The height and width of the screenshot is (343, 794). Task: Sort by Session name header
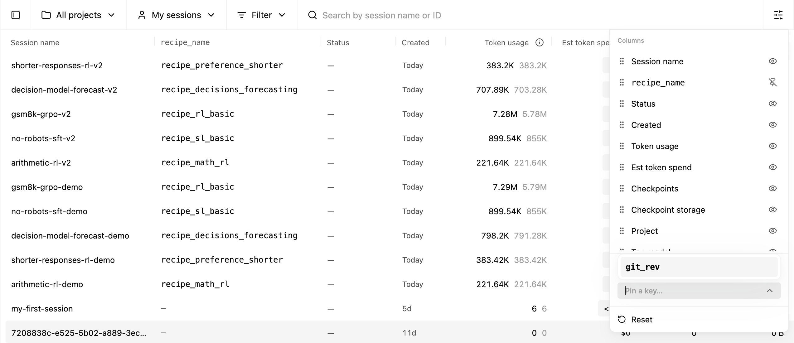click(x=35, y=42)
